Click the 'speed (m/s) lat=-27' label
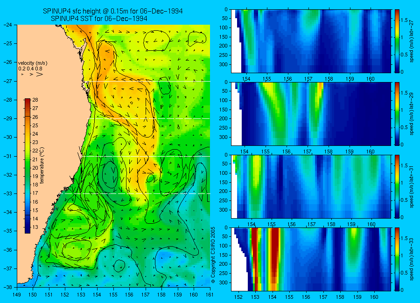The height and width of the screenshot is (303, 420). pyautogui.click(x=412, y=41)
